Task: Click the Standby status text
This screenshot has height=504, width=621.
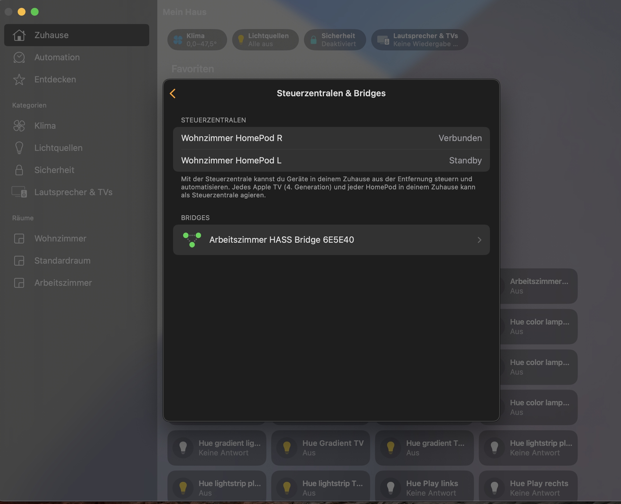Action: 465,160
